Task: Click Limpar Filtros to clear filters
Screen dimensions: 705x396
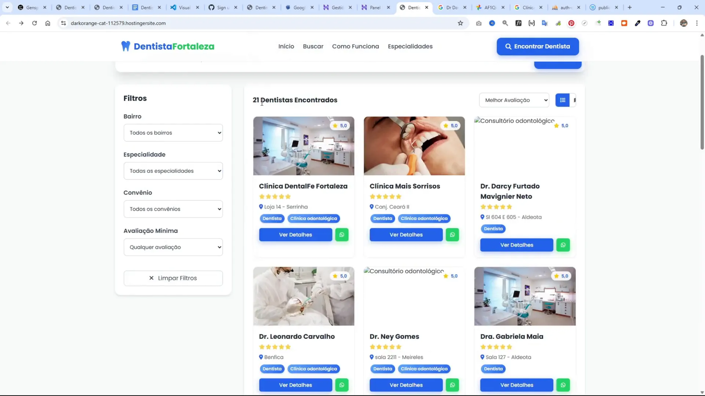Action: tap(173, 278)
